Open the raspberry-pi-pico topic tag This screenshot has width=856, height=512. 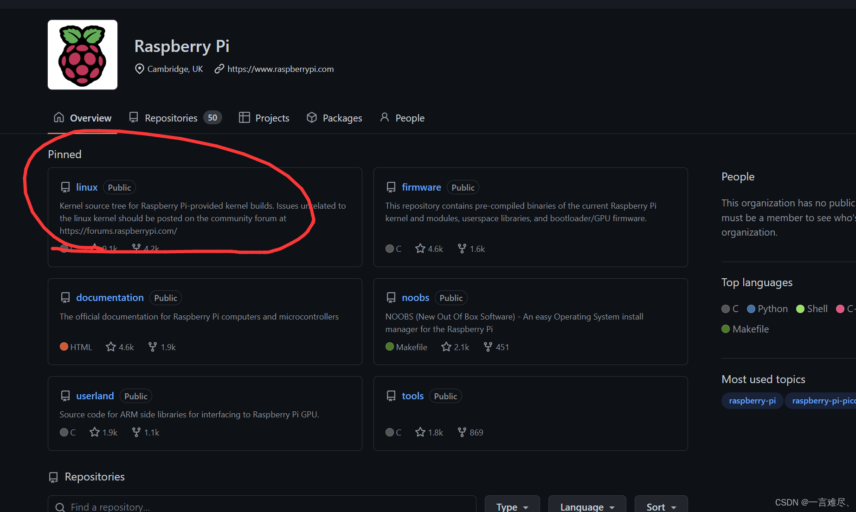tap(821, 401)
